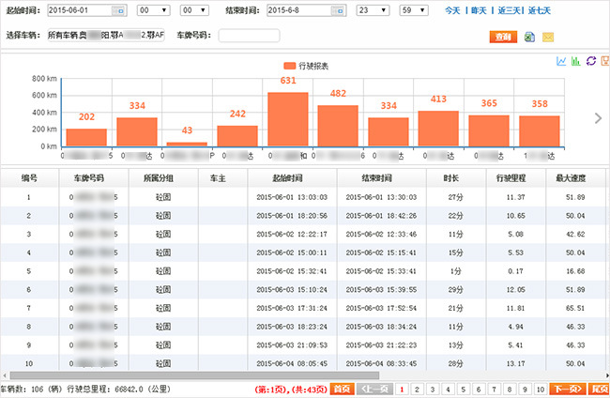The image size is (610, 398).
Task: Sort by 编号 column header
Action: point(30,178)
